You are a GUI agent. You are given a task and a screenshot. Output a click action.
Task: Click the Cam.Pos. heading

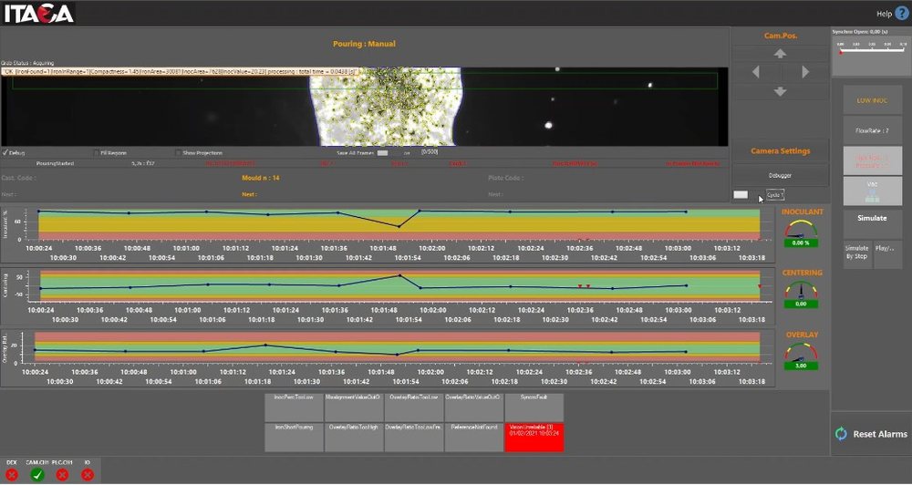781,36
